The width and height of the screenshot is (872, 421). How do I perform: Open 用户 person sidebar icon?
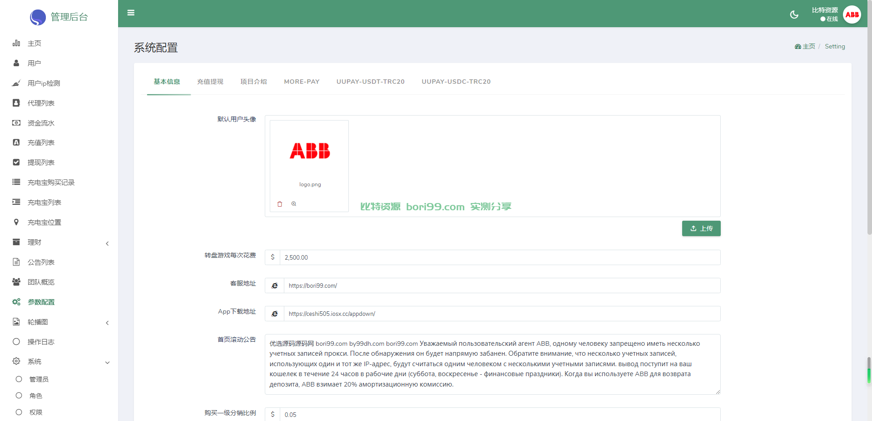pos(16,63)
